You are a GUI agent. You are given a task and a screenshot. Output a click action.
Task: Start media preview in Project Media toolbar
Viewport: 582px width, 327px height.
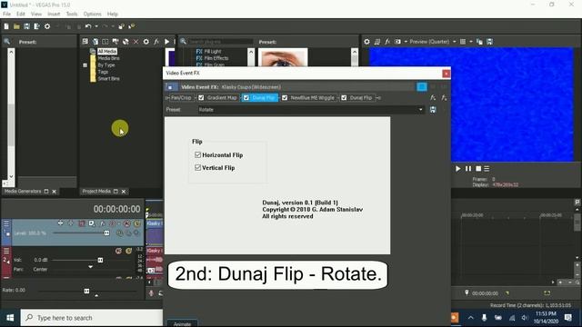pos(166,42)
